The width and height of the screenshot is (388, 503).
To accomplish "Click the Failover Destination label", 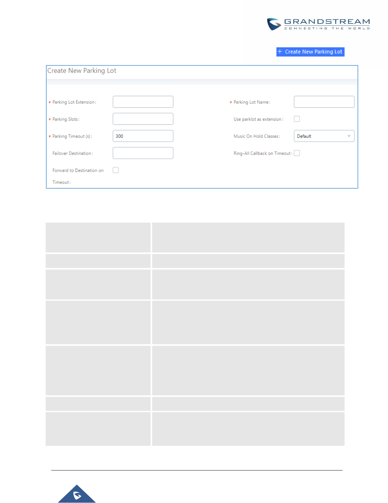I will (73, 153).
